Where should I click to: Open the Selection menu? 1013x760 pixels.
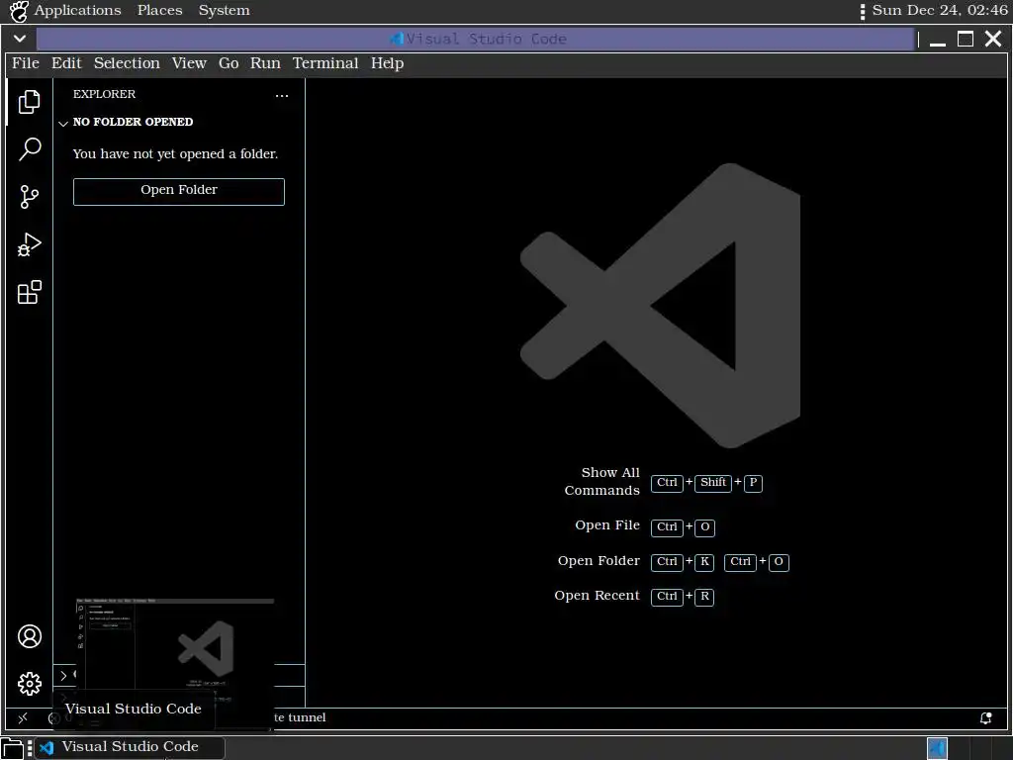point(127,63)
